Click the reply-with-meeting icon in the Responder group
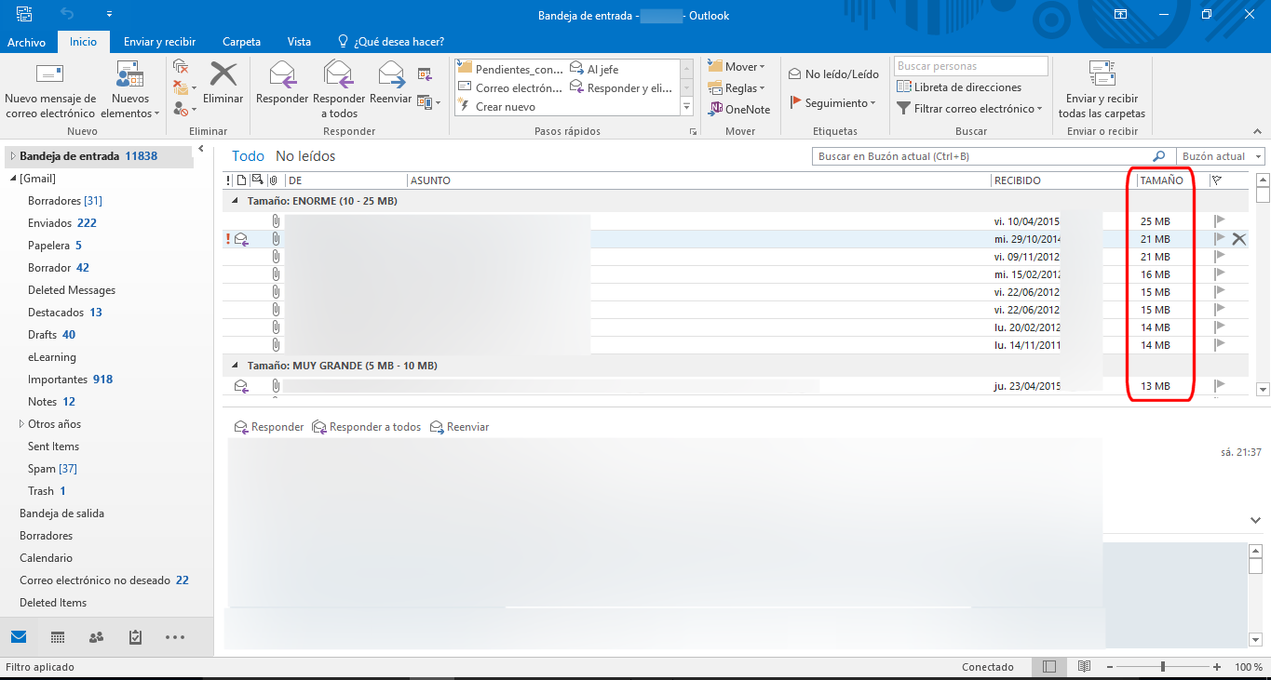 (x=425, y=73)
